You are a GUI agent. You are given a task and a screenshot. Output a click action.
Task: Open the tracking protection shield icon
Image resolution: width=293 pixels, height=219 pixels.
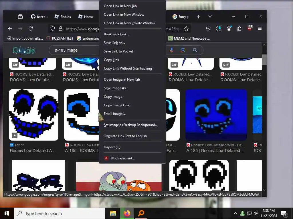53,29
